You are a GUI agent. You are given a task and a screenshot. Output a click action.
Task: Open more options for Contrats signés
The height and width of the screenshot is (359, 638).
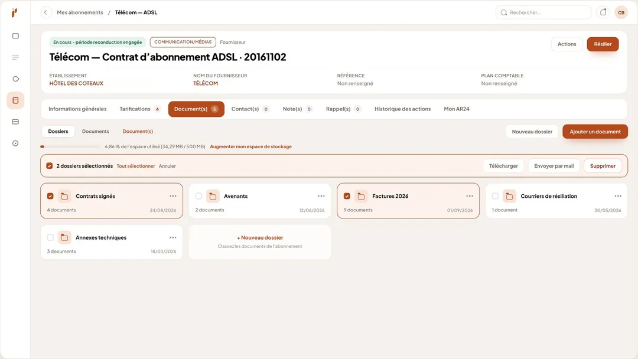173,196
